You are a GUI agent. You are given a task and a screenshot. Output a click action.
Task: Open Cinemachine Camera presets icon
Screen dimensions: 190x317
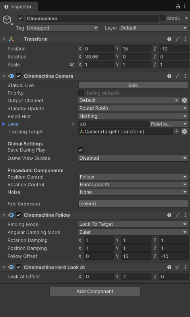(177, 76)
